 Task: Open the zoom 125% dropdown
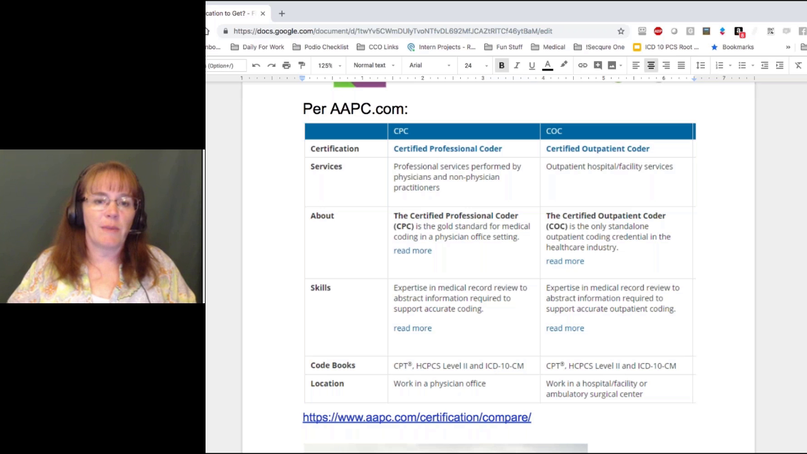(330, 66)
